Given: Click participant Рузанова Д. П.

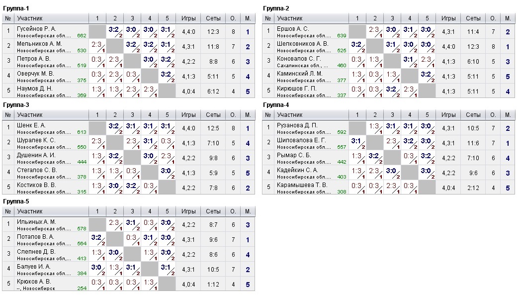Looking at the screenshot, I should [297, 125].
